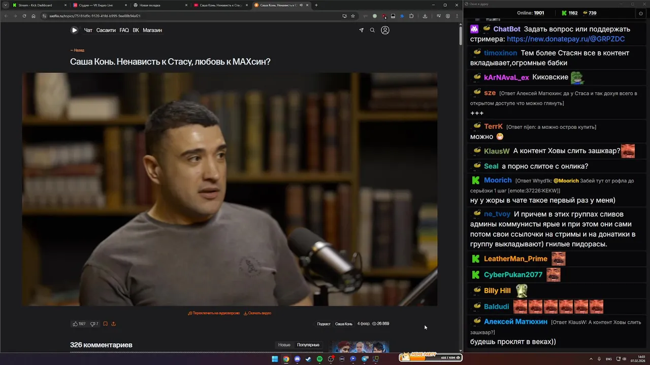Open the Подкаст tag
The width and height of the screenshot is (650, 365).
click(323, 324)
